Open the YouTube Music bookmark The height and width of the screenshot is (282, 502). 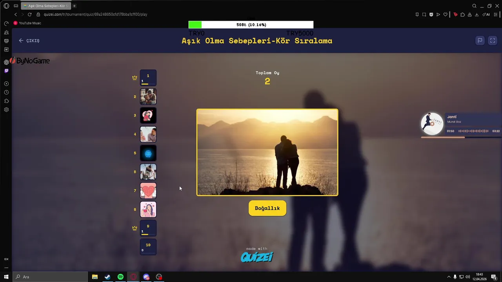point(27,23)
